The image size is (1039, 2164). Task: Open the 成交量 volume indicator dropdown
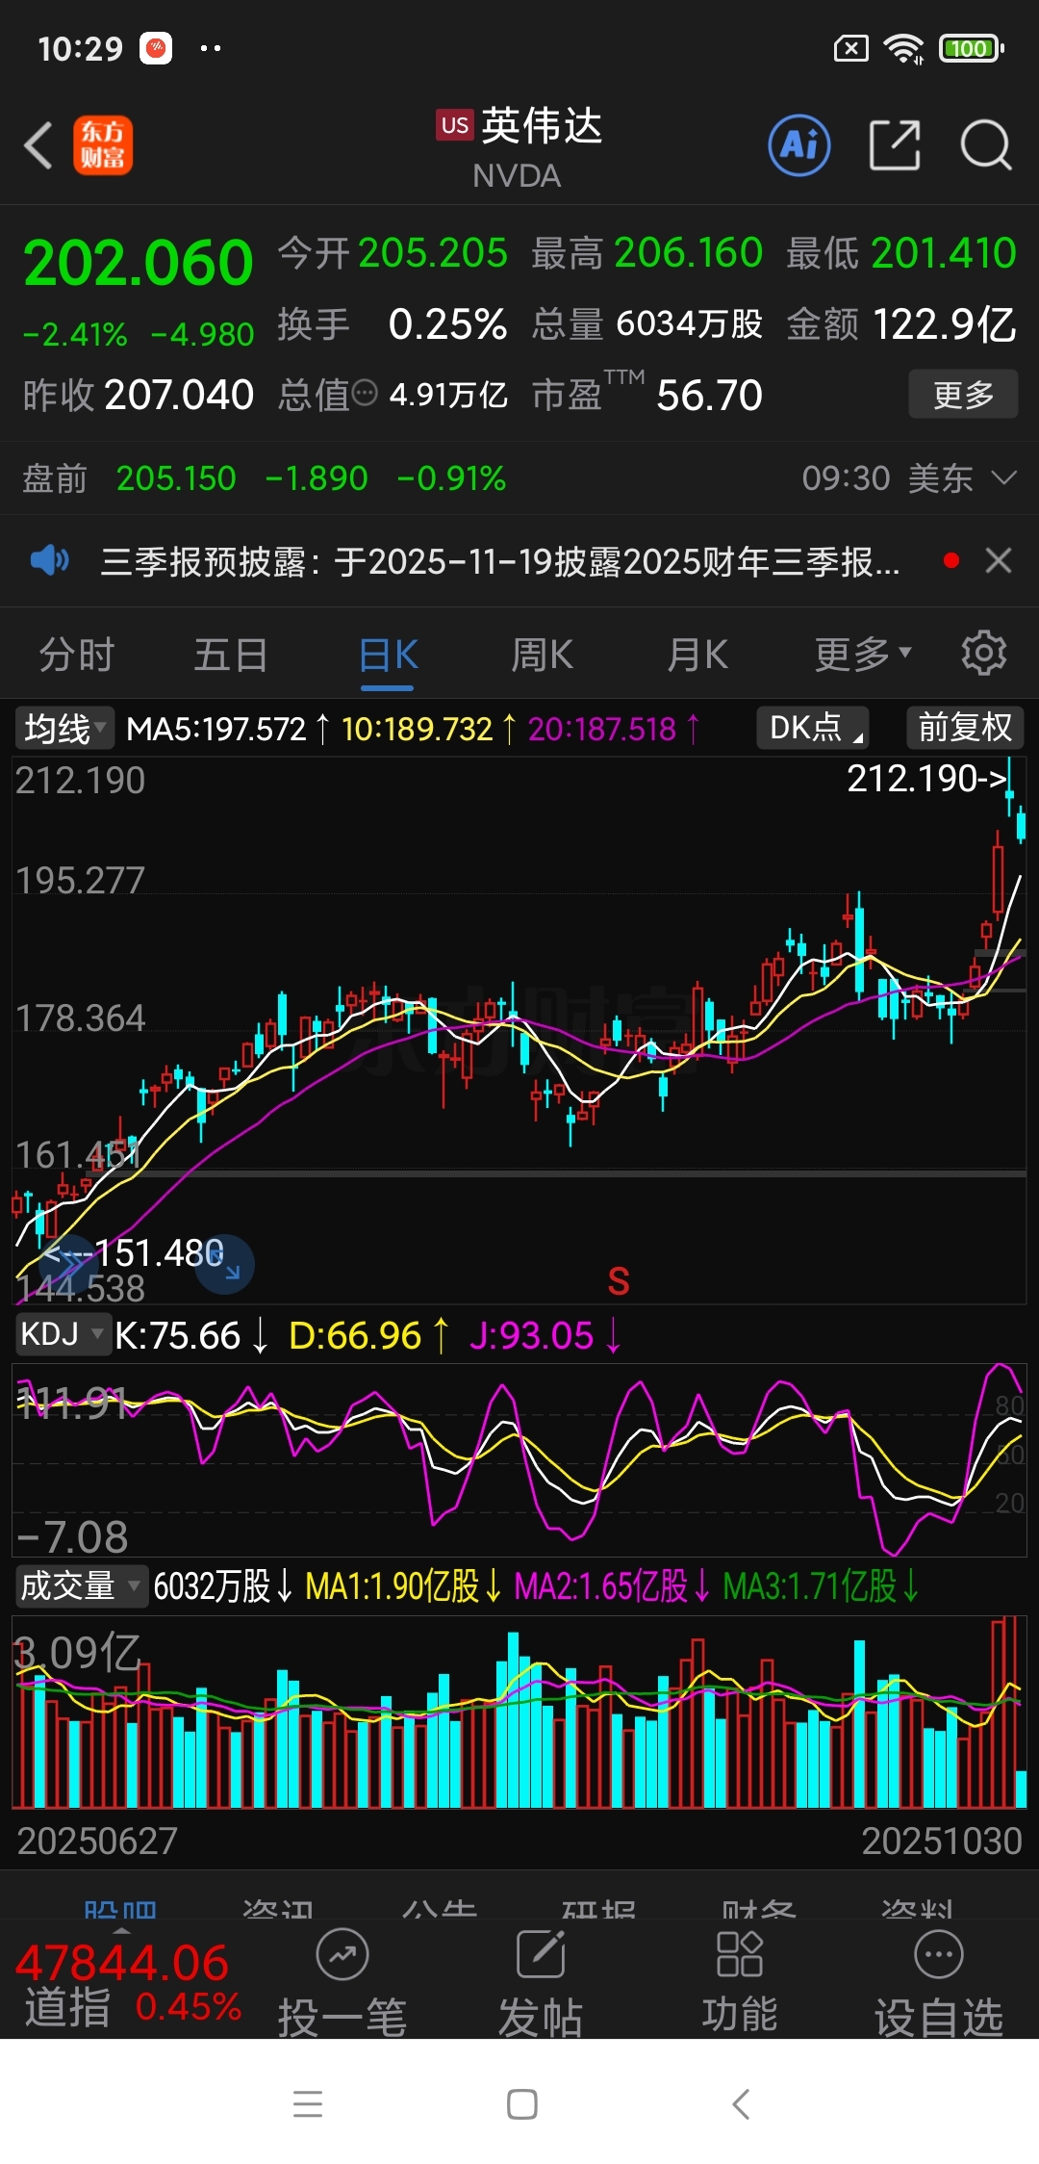[81, 1585]
